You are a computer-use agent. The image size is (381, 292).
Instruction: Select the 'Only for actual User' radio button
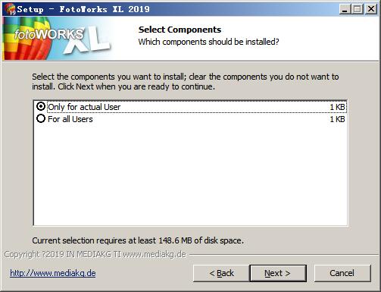(x=41, y=106)
